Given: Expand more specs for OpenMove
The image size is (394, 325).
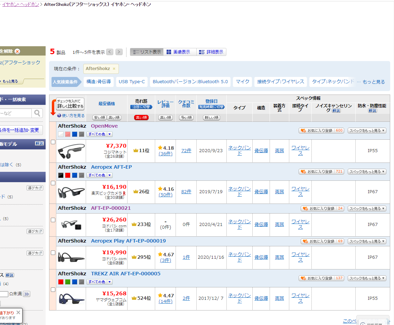Looking at the screenshot, I should [x=367, y=130].
